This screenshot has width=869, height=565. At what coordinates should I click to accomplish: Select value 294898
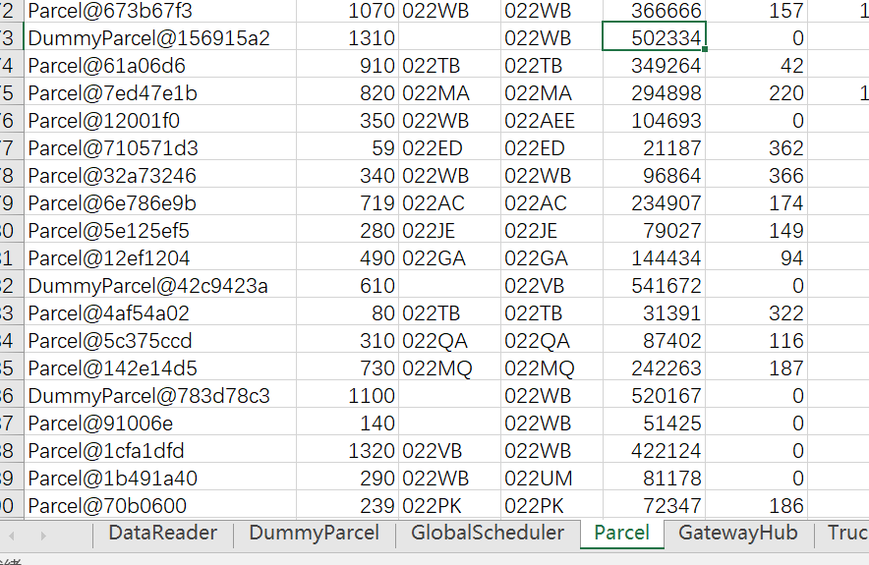(x=654, y=91)
